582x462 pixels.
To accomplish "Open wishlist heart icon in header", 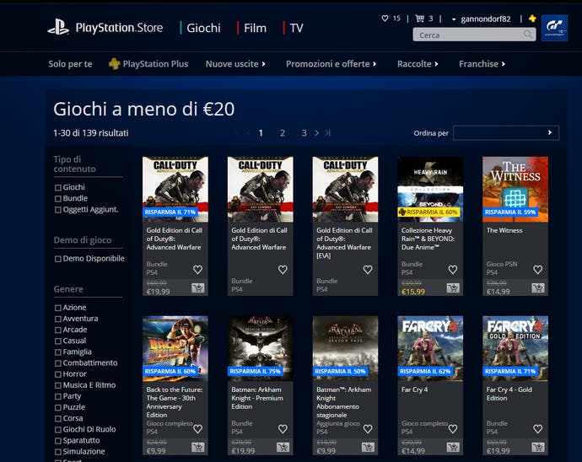I will click(x=385, y=19).
